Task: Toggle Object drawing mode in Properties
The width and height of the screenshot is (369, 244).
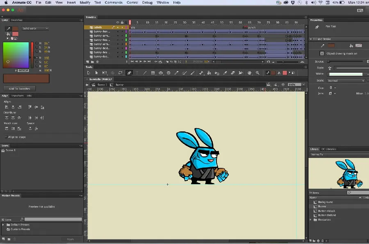Action: pyautogui.click(x=323, y=53)
